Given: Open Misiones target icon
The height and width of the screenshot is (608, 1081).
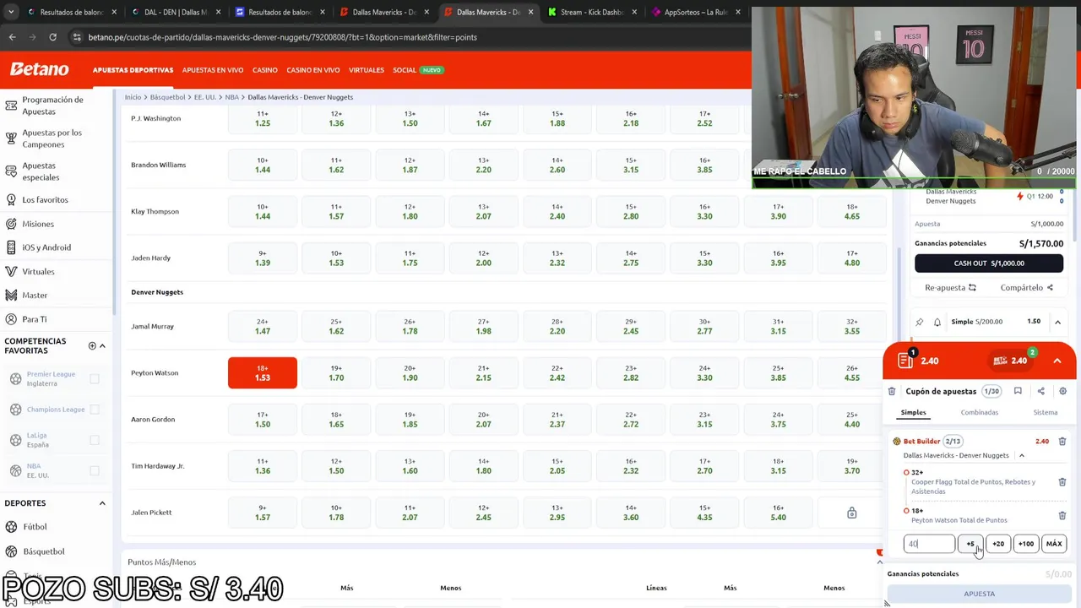Looking at the screenshot, I should tap(11, 224).
